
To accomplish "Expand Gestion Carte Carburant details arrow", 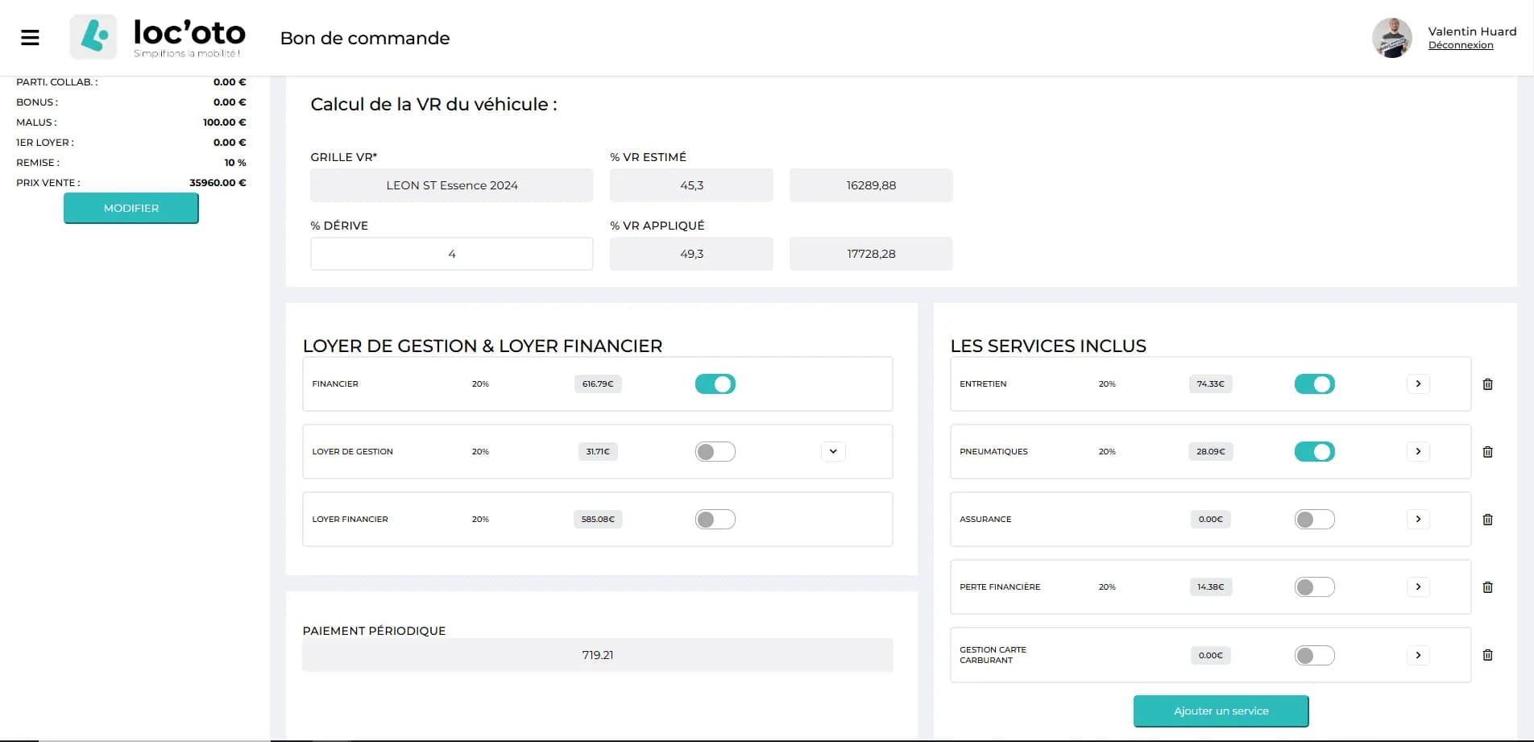I will 1418,655.
